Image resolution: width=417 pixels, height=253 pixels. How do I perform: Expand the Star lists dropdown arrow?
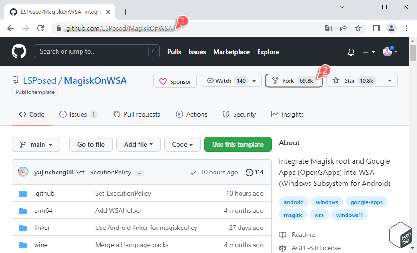(390, 80)
